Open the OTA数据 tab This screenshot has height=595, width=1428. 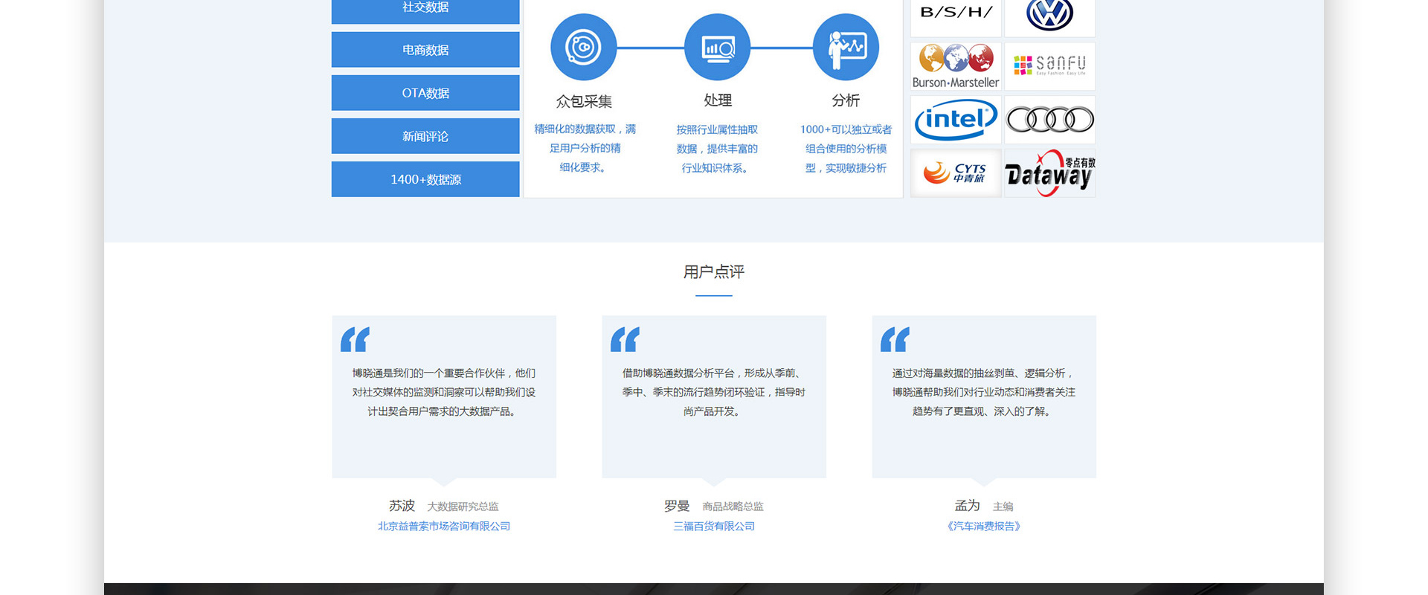(x=425, y=93)
